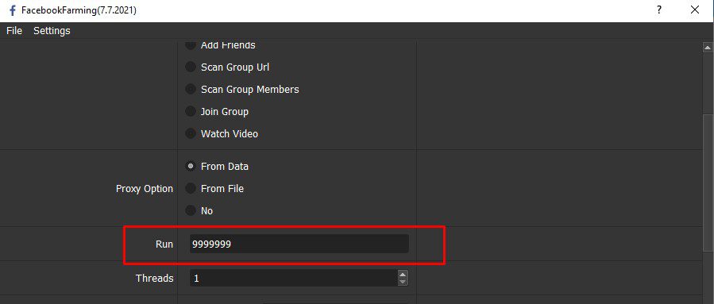Select the Scan Group Url option
Image resolution: width=714 pixels, height=304 pixels.
coord(227,67)
